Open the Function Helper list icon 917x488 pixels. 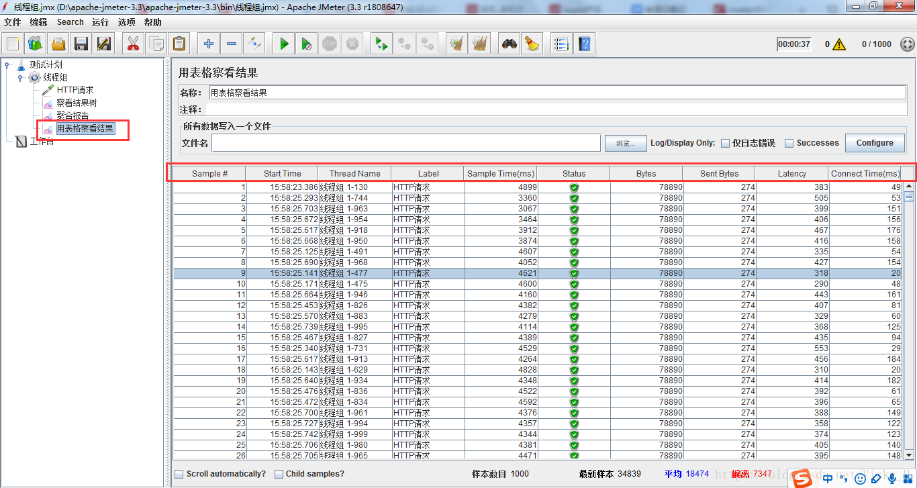[561, 44]
